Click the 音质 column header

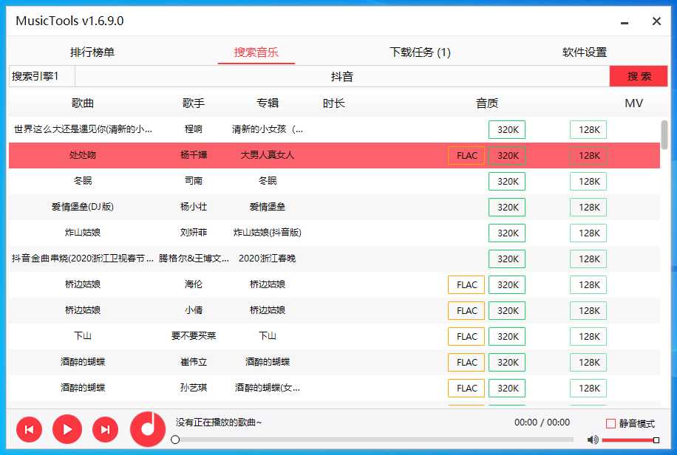pyautogui.click(x=487, y=103)
